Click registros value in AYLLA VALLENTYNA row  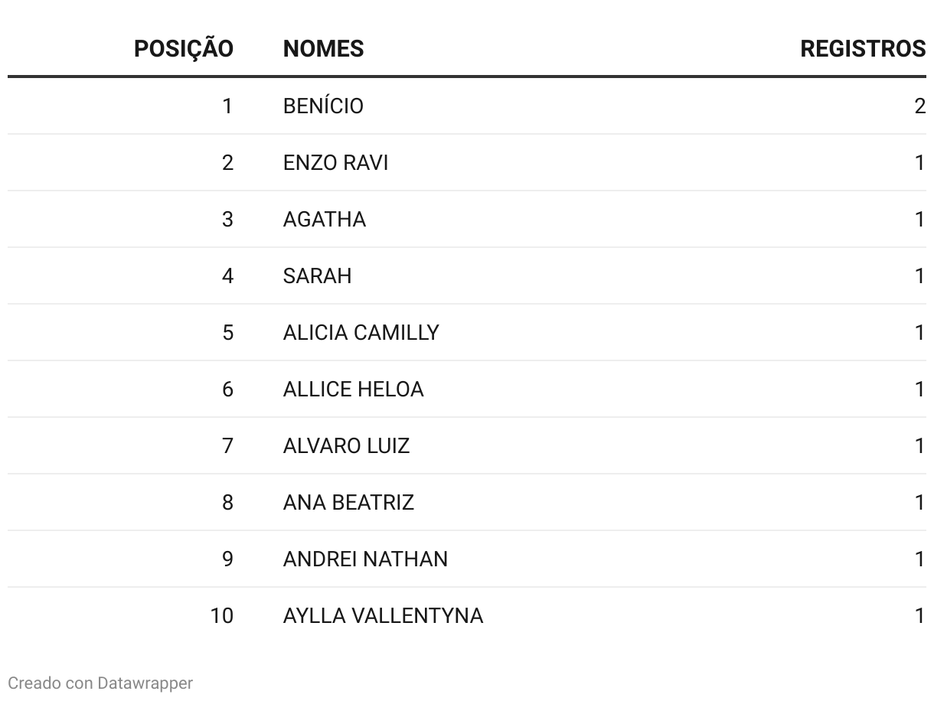point(920,616)
